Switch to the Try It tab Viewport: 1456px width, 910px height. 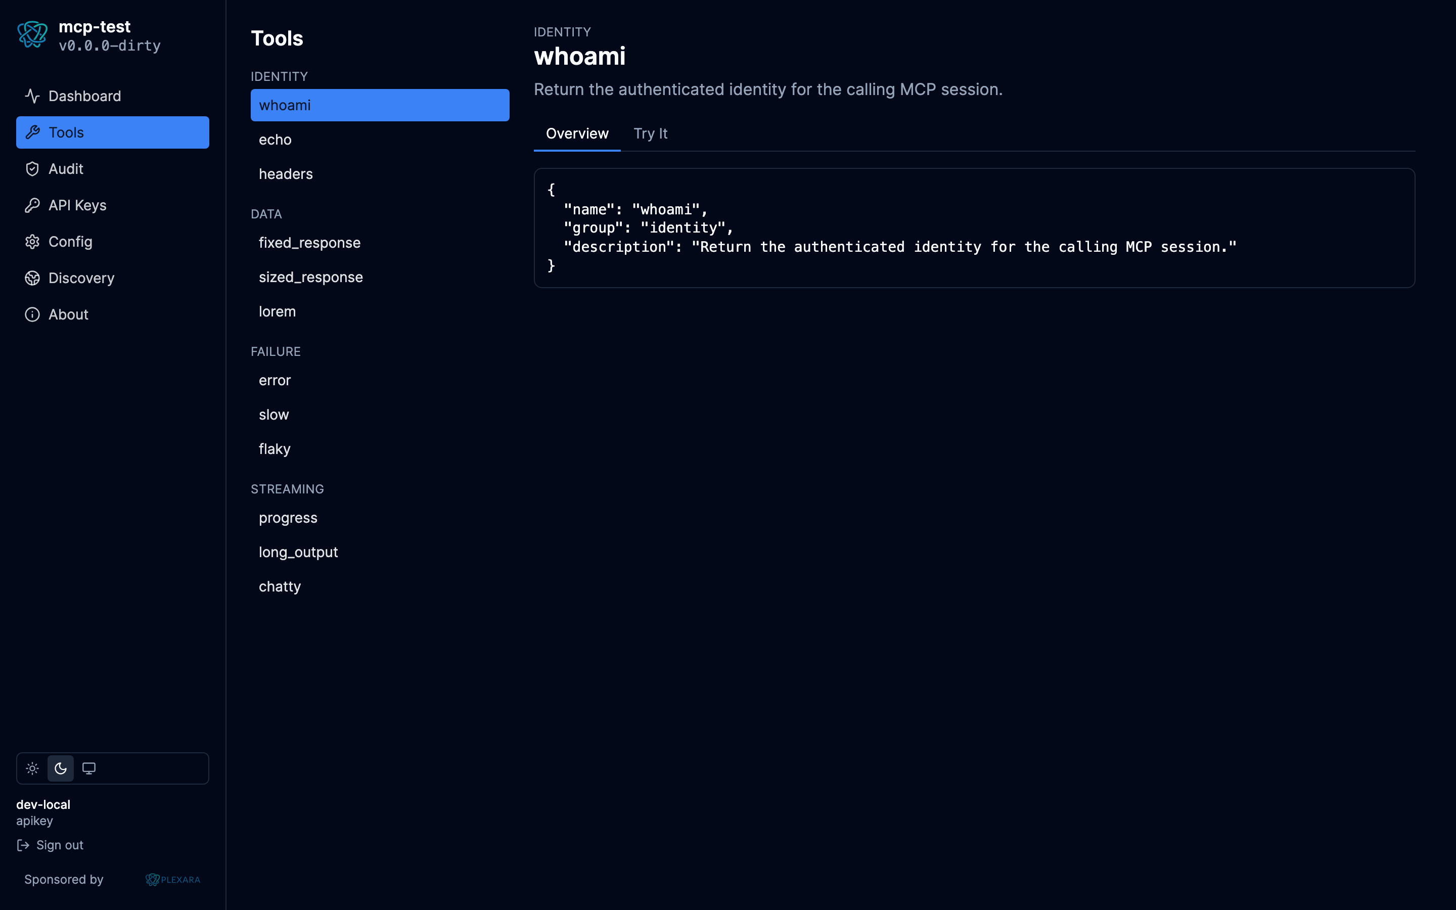click(650, 133)
